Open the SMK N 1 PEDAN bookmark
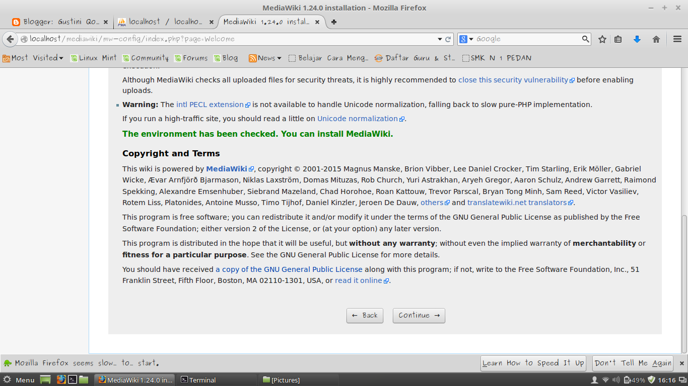The image size is (688, 386). click(497, 58)
